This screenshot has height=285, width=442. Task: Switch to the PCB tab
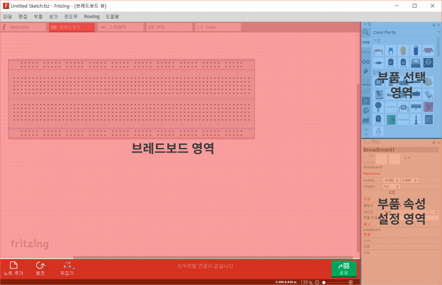click(169, 27)
